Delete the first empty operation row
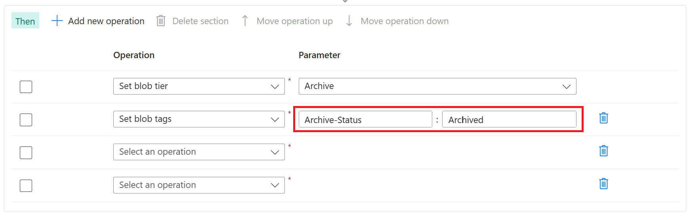691x218 pixels. click(x=603, y=151)
